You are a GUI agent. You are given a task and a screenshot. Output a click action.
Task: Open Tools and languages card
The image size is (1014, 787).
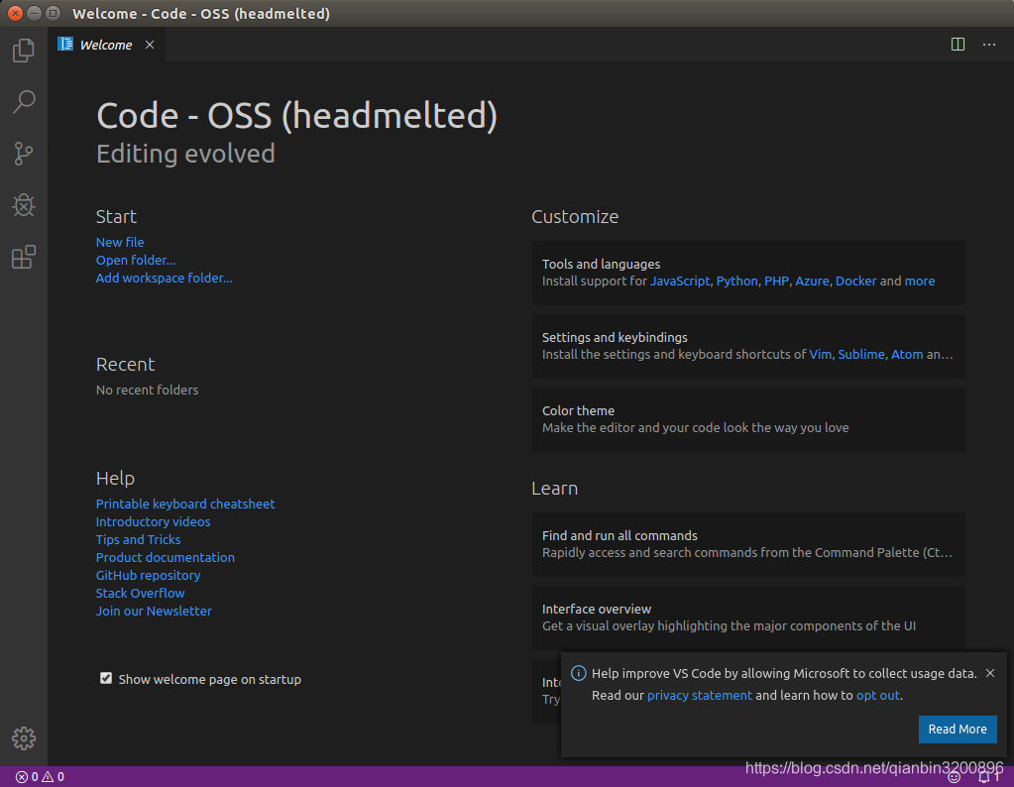coord(748,273)
